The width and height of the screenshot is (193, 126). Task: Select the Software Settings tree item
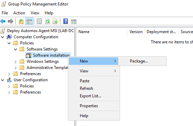42,49
